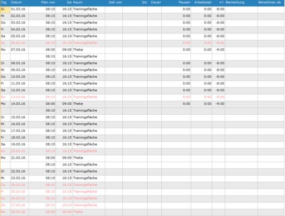Select the Theke entry on 28.03.16

click(x=78, y=212)
